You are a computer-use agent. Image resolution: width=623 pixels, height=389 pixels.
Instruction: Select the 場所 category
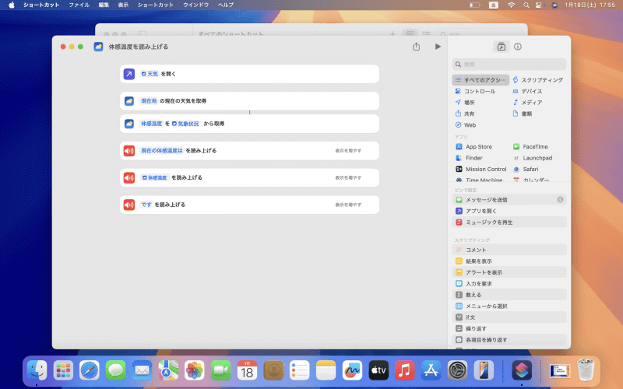[x=465, y=103]
